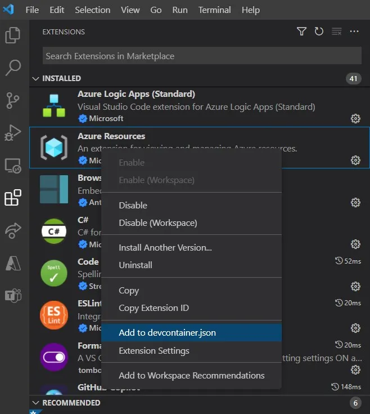Click the Code Spell Checker logo
Viewport: 370px width, 414px height.
tap(54, 273)
